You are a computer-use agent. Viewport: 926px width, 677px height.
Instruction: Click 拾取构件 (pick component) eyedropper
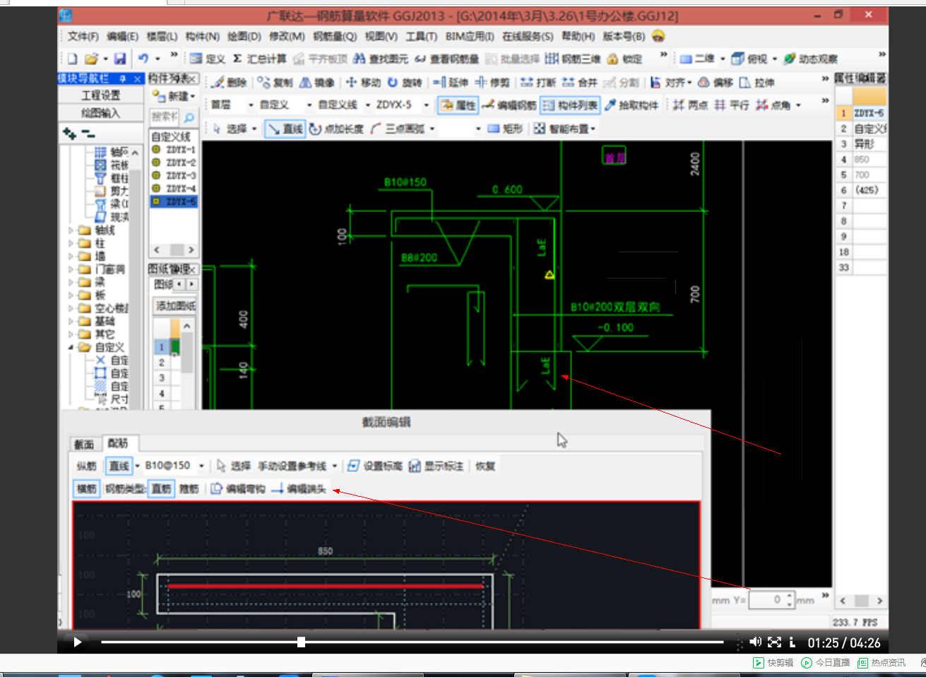(631, 105)
